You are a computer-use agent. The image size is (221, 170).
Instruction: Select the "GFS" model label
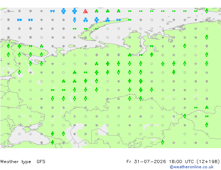tap(41, 162)
